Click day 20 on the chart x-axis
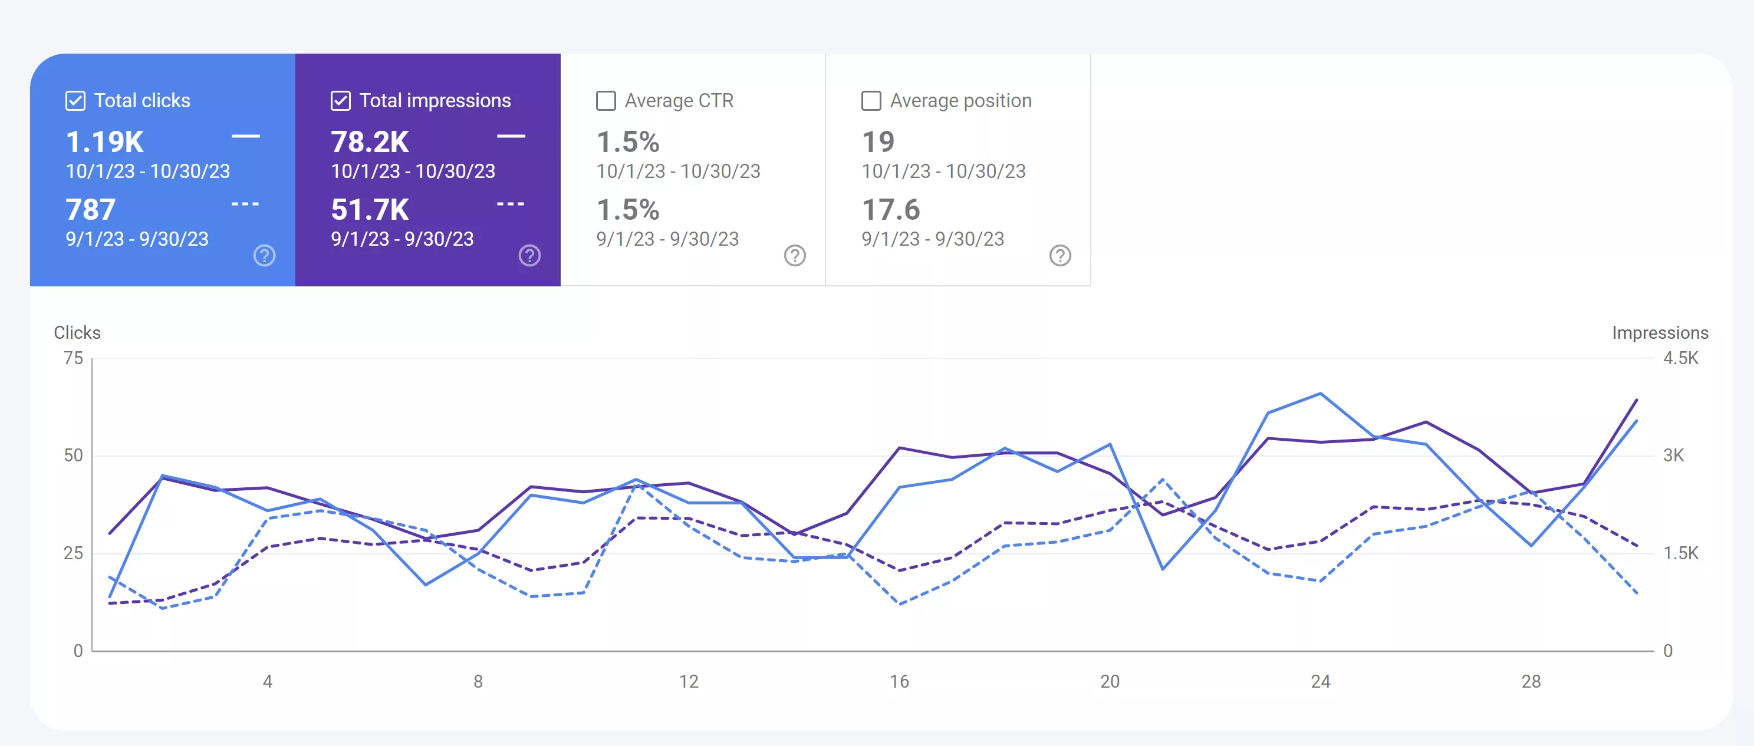Screen dimensions: 1754x746 [x=1110, y=681]
